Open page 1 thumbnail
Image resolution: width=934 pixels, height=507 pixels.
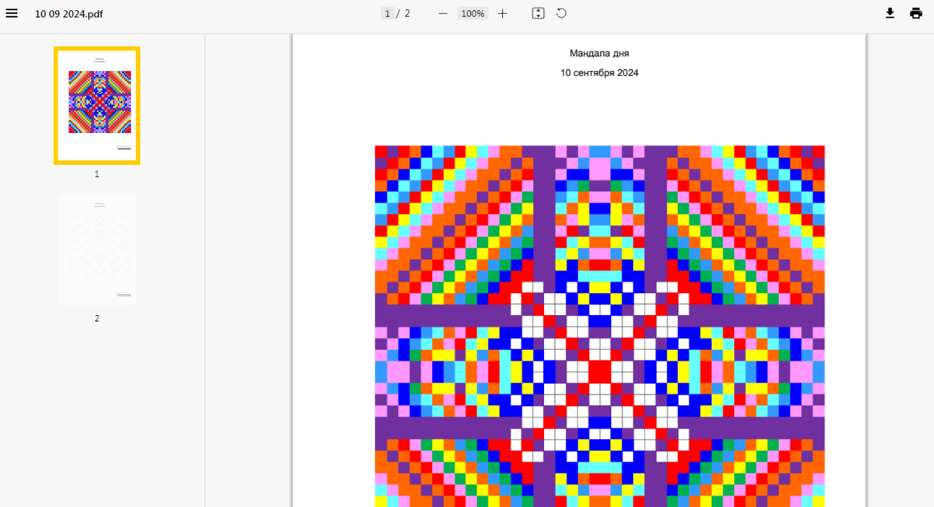tap(97, 105)
